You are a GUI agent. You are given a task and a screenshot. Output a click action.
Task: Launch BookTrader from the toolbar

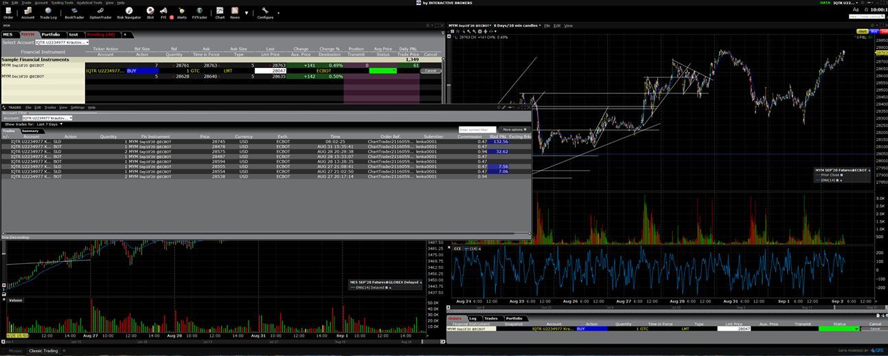point(74,13)
